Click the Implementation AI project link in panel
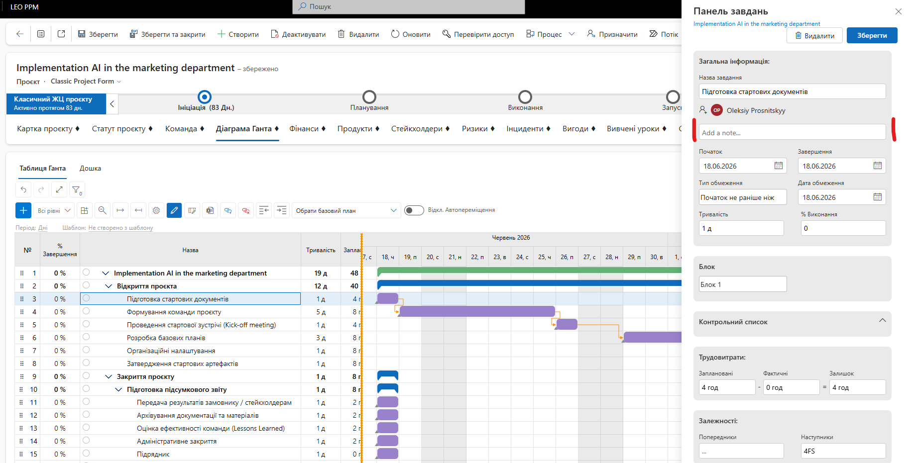 pyautogui.click(x=757, y=24)
